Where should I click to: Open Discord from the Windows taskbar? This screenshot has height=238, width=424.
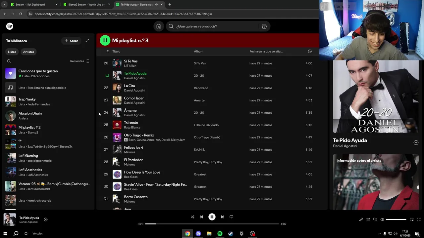click(198, 233)
